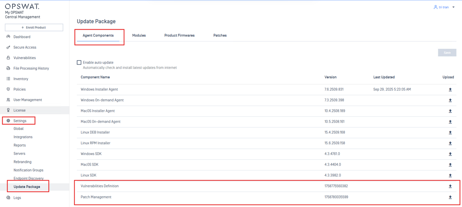
Task: Open the Inventory section
Action: (x=21, y=79)
